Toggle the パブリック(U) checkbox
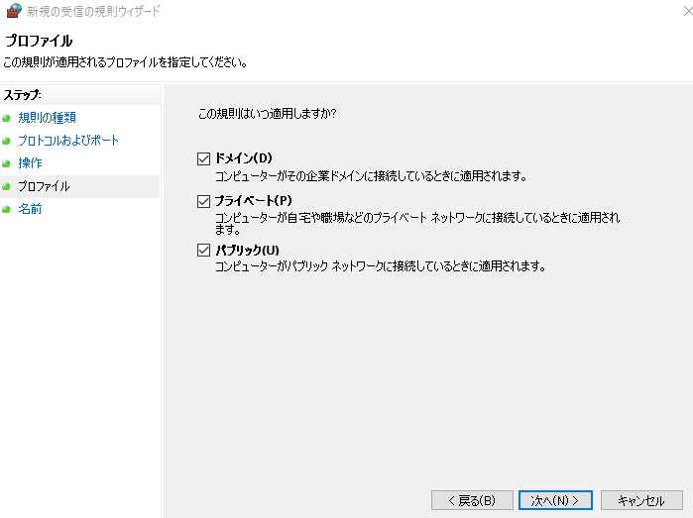This screenshot has height=518, width=693. point(203,251)
